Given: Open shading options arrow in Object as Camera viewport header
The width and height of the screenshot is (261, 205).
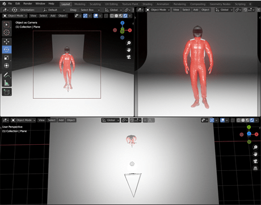Looking at the screenshot, I should point(130,16).
